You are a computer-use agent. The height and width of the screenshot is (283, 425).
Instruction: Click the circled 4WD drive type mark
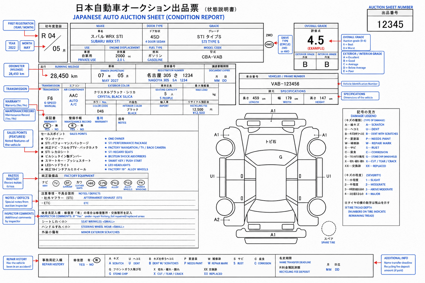pos(269,44)
